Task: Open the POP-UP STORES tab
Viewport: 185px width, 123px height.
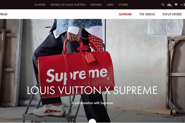Action: coord(172,14)
